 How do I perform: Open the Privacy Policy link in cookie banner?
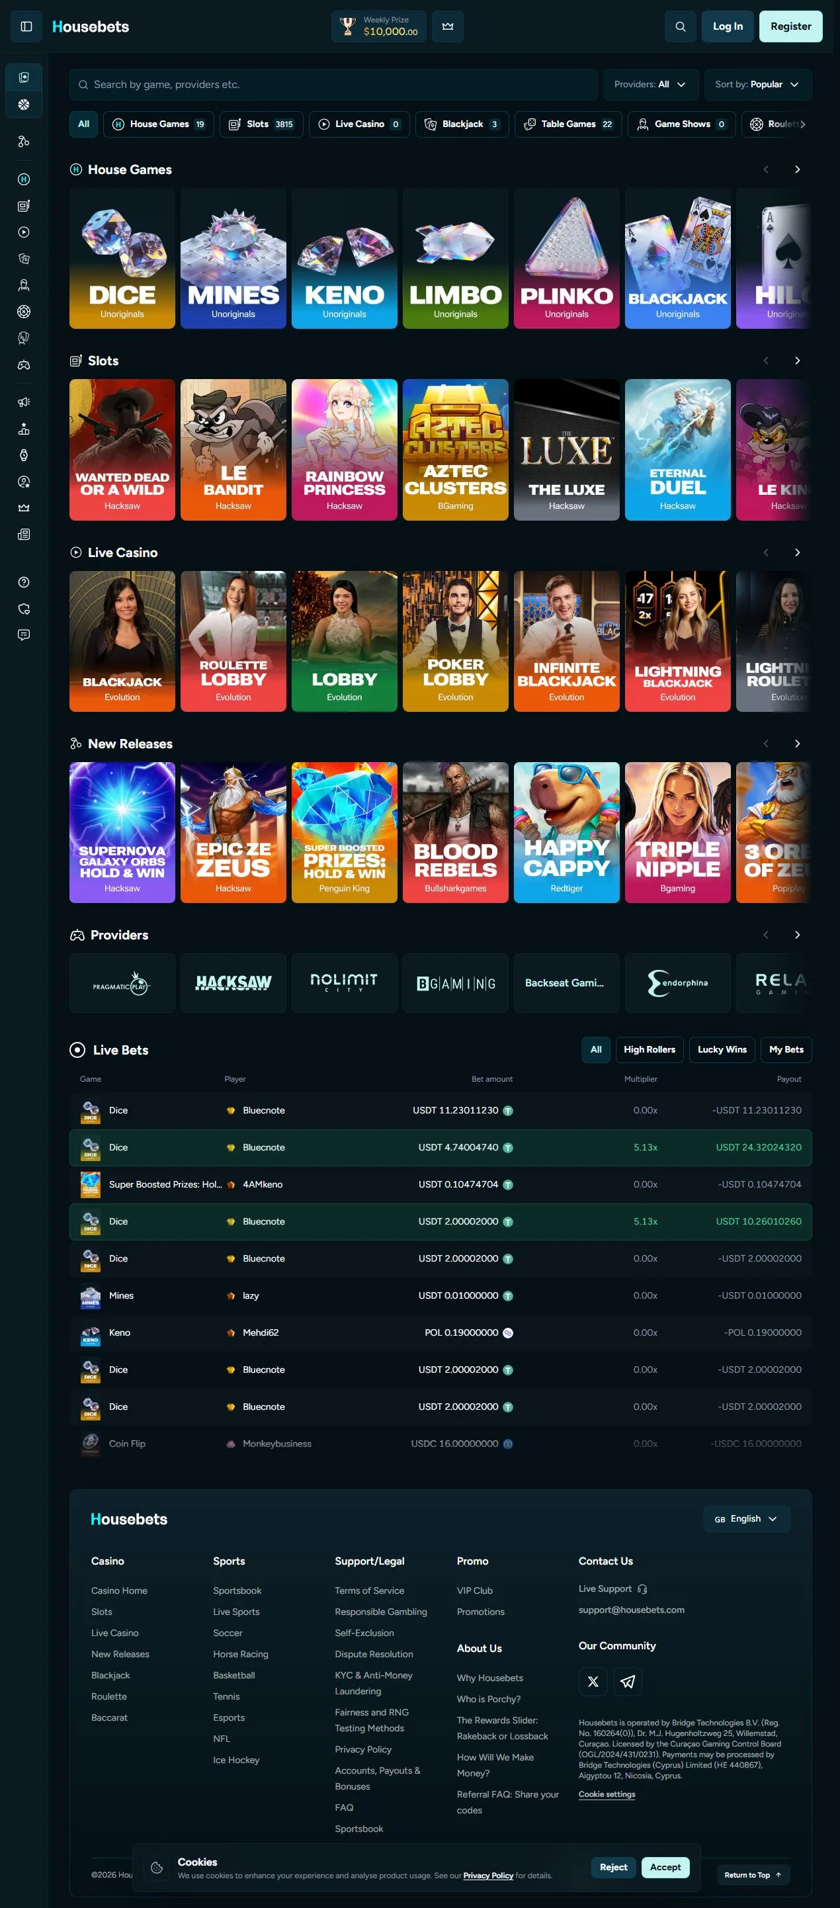click(488, 1876)
